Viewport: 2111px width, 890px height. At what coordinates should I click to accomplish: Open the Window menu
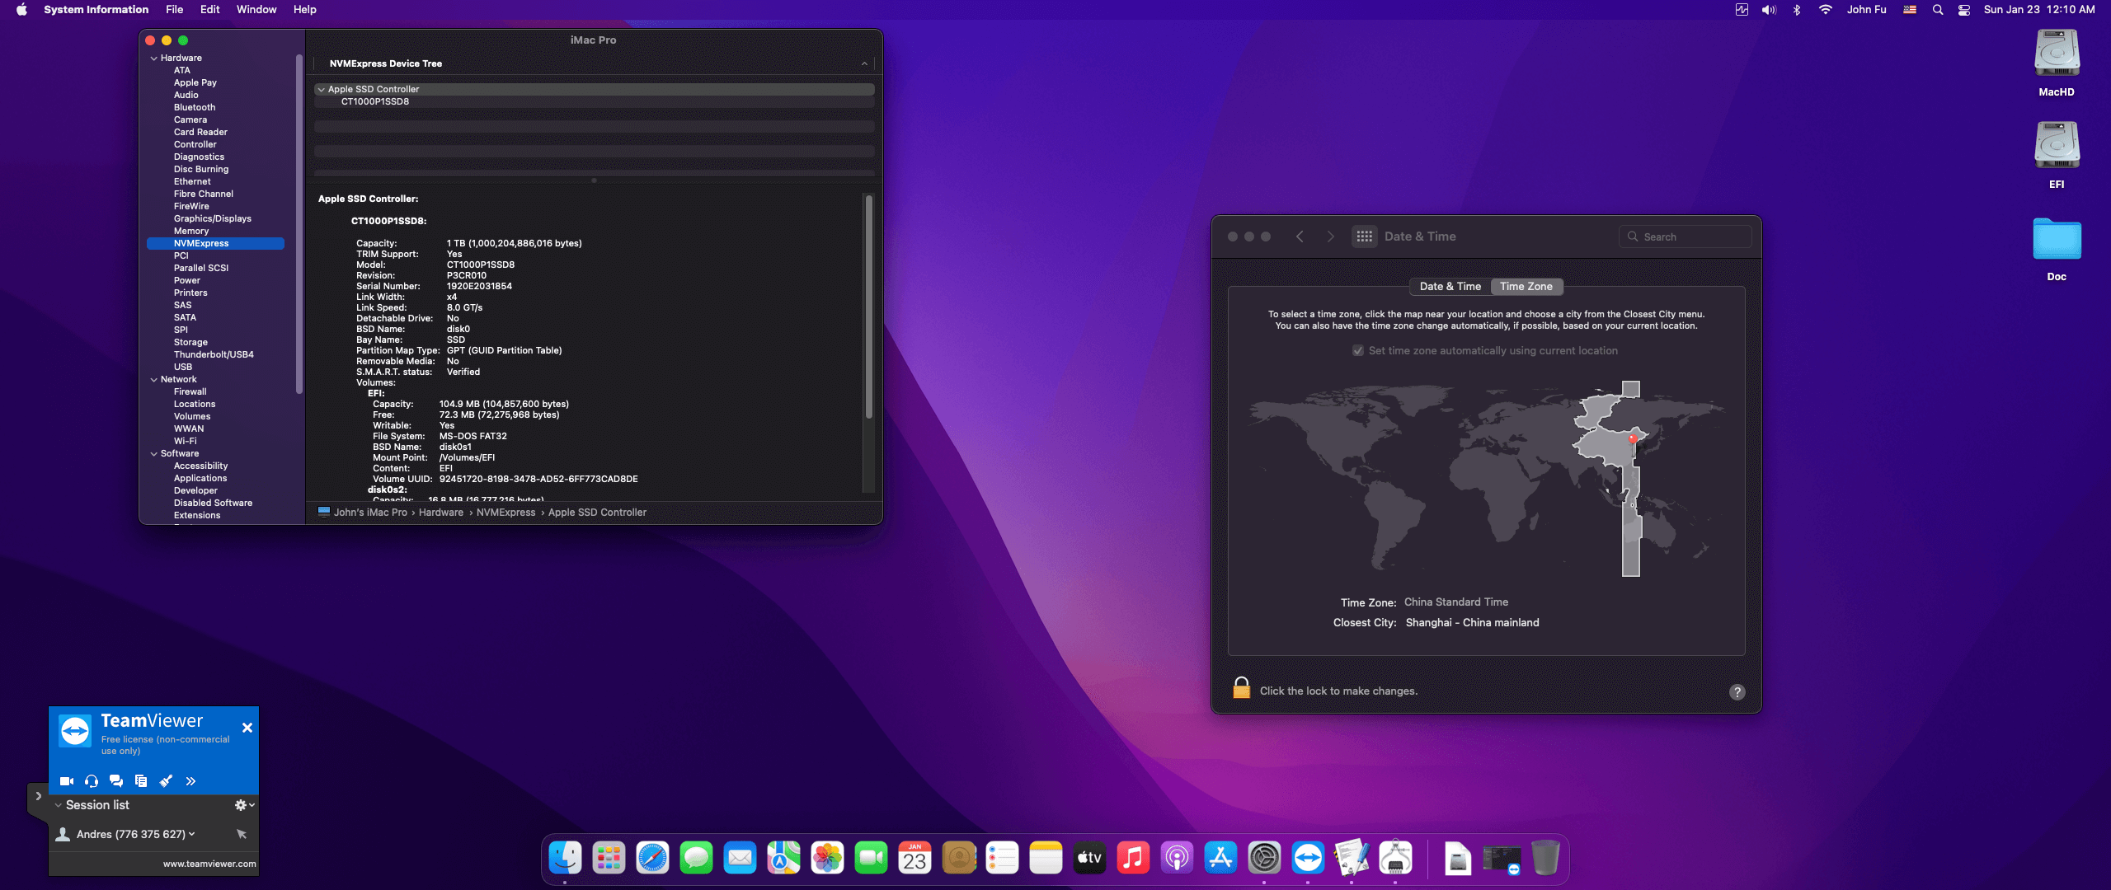click(x=256, y=10)
